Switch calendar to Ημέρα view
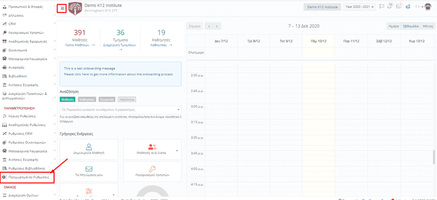Image resolution: width=437 pixels, height=200 pixels. (394, 26)
